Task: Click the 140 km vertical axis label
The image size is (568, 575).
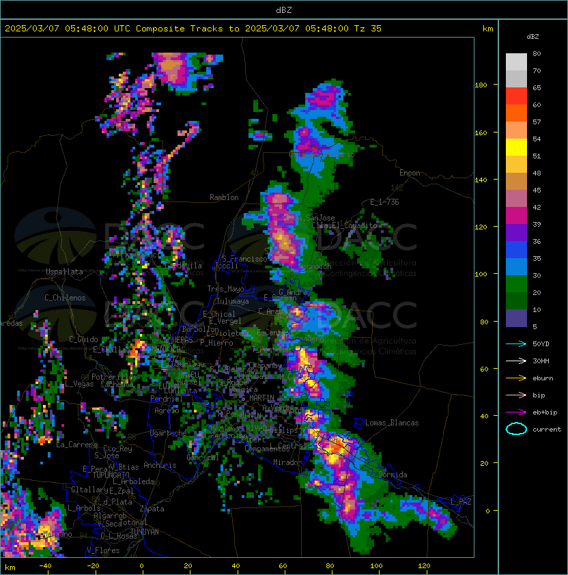Action: coord(481,180)
